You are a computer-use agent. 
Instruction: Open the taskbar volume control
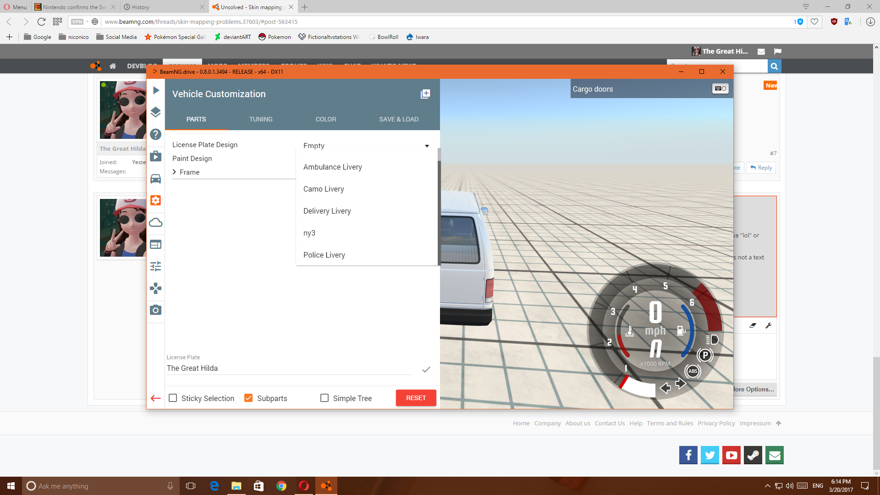point(789,486)
